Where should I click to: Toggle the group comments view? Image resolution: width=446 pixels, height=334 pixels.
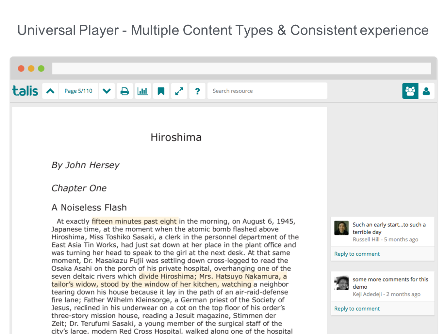coord(410,91)
